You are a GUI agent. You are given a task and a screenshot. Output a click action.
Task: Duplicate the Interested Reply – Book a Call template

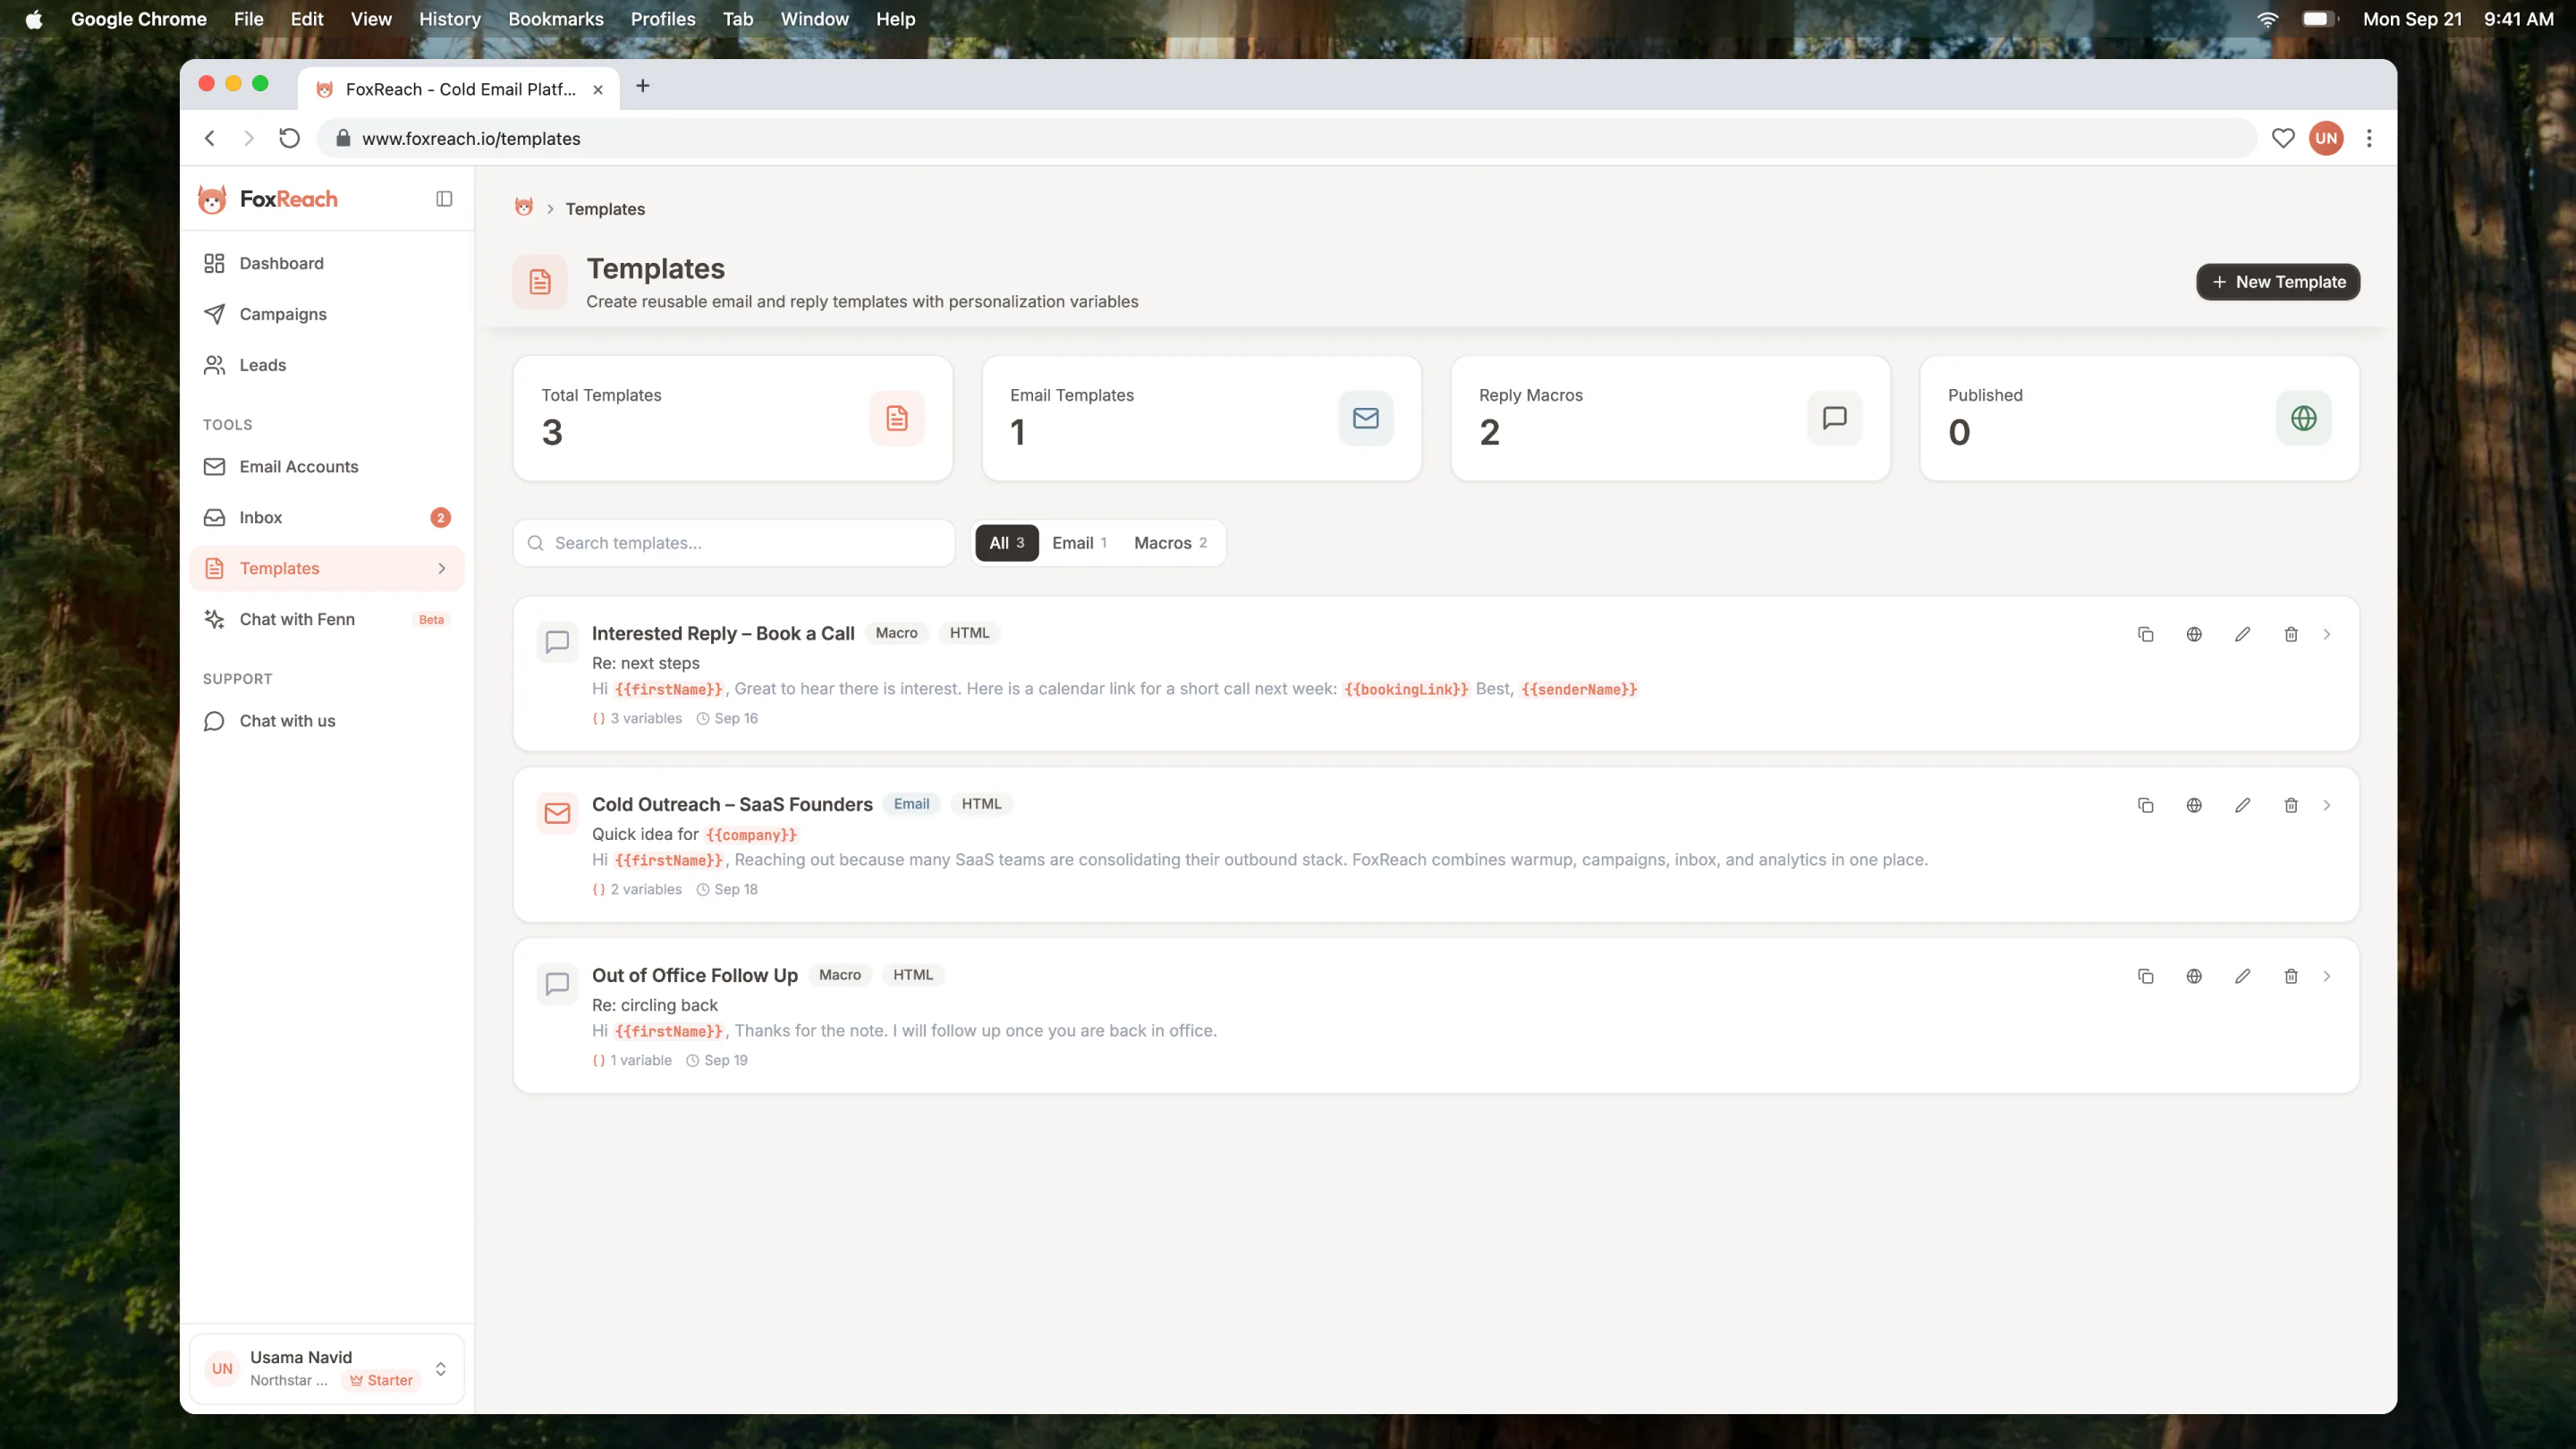point(2145,635)
